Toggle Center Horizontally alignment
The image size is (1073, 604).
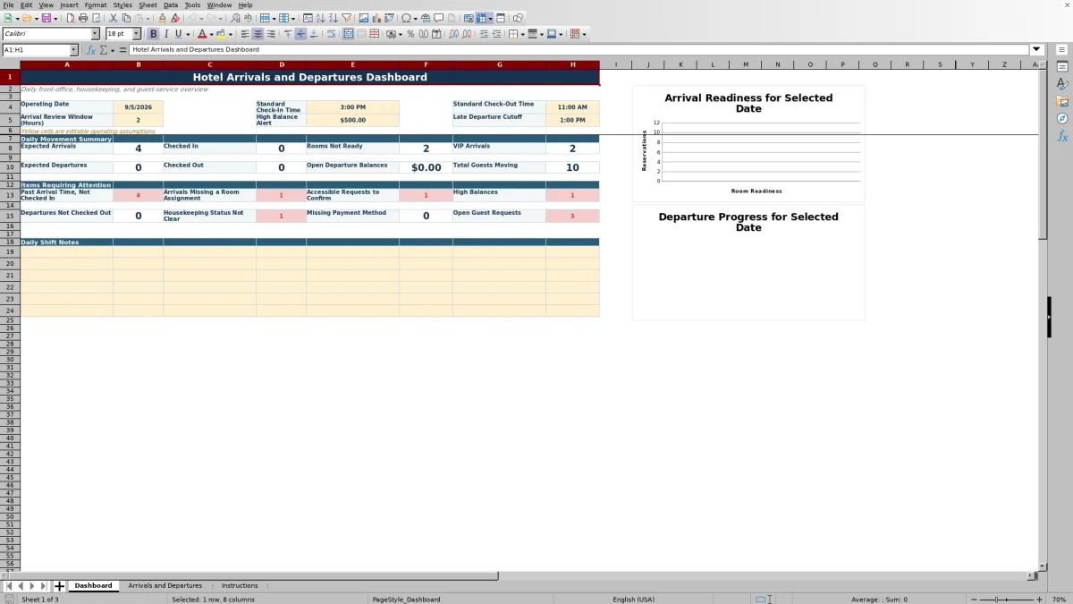[x=258, y=34]
